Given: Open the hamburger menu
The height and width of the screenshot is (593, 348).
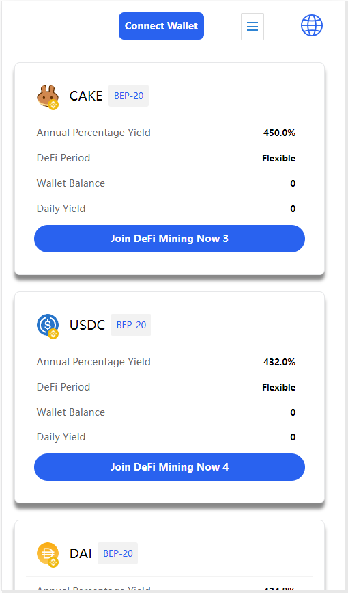Looking at the screenshot, I should [x=252, y=27].
